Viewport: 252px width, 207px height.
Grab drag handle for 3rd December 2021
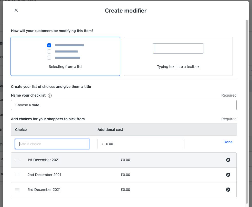(17, 190)
